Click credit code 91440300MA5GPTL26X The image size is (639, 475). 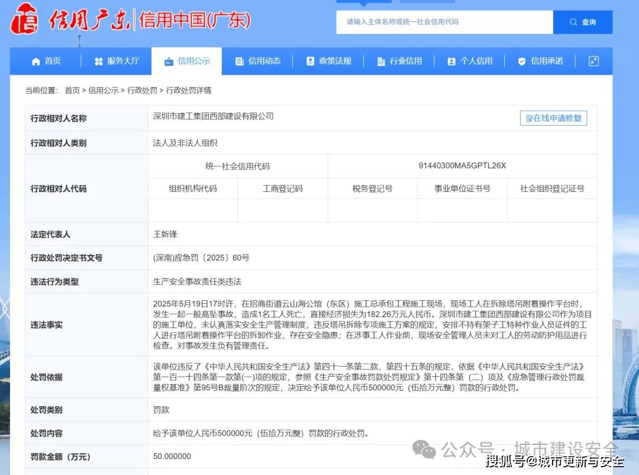coord(462,166)
